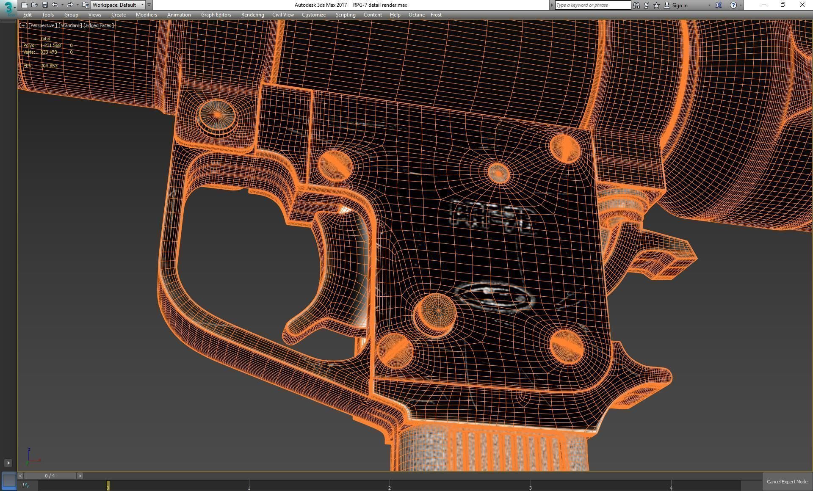Open the Rendering menu
This screenshot has width=813, height=491.
[252, 15]
